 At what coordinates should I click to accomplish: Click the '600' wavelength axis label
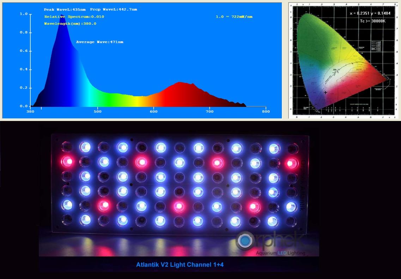tap(154, 111)
